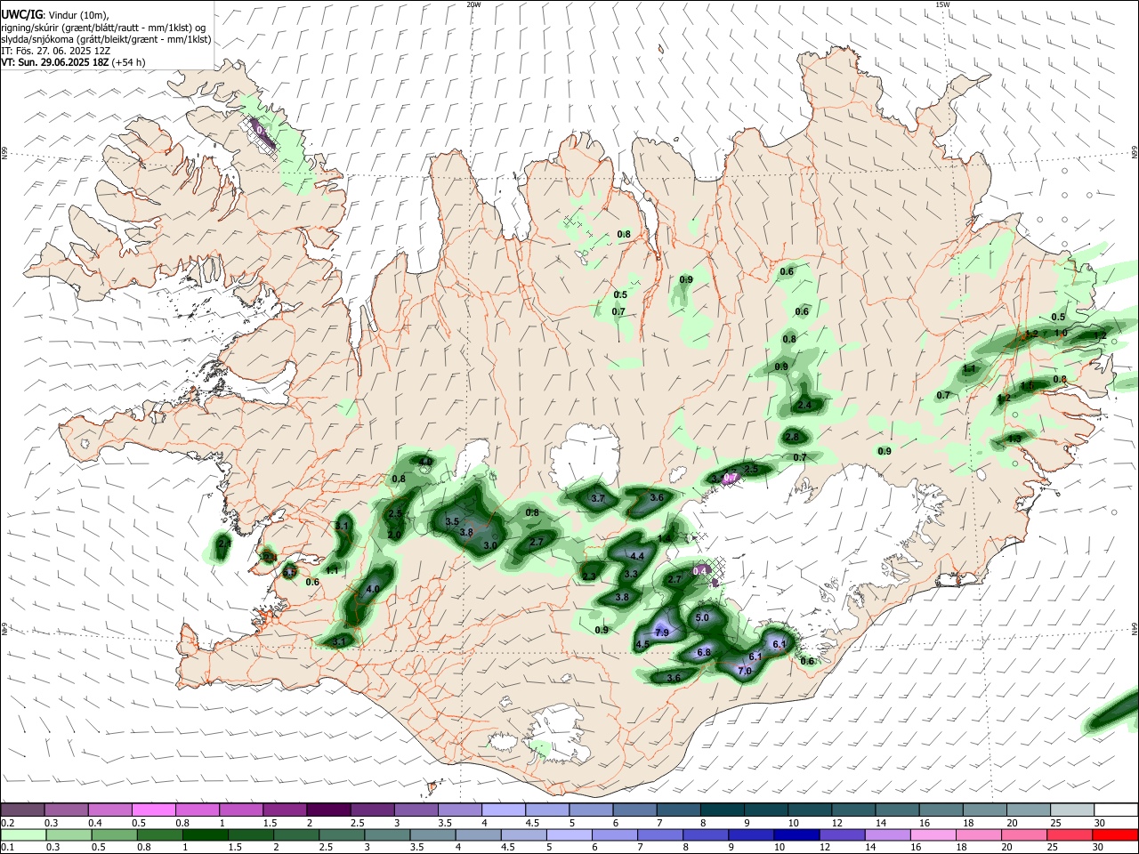Click the dark teal 8 swatch in upper legend row
Image resolution: width=1139 pixels, height=854 pixels.
722,810
